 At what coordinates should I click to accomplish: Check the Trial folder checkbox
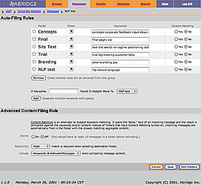point(34,54)
